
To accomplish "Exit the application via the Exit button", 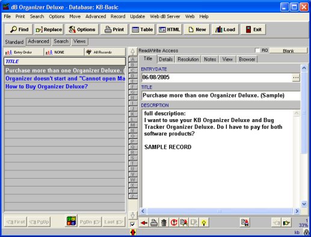I will pyautogui.click(x=253, y=29).
